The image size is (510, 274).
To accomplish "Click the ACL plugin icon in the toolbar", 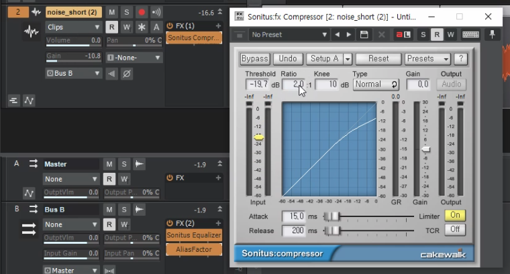I will click(x=403, y=35).
